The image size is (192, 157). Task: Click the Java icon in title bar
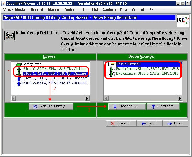(x=4, y=3)
